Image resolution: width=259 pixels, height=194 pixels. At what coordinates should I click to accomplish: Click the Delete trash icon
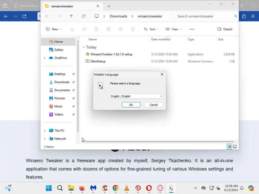coord(133,29)
